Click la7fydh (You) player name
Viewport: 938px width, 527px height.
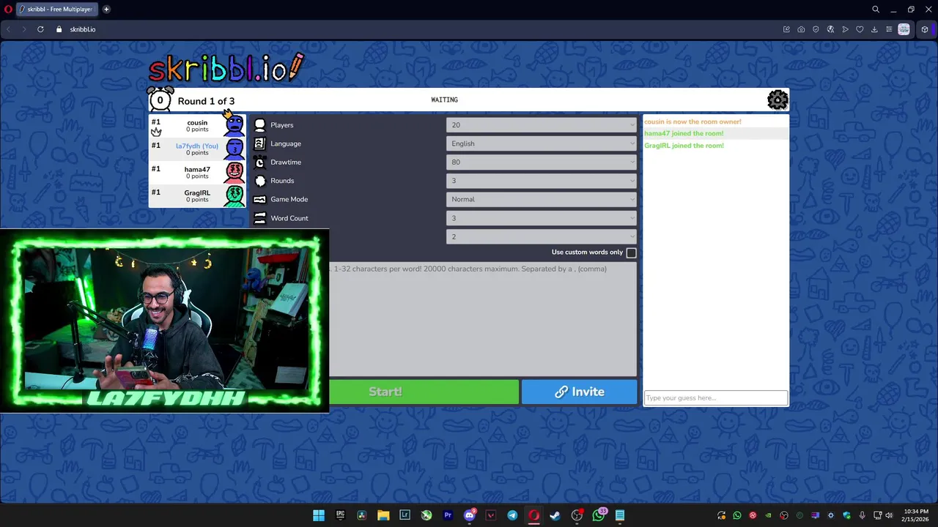(196, 146)
